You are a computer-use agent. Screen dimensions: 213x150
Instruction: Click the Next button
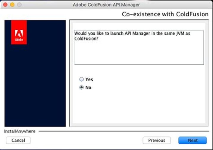click(193, 140)
